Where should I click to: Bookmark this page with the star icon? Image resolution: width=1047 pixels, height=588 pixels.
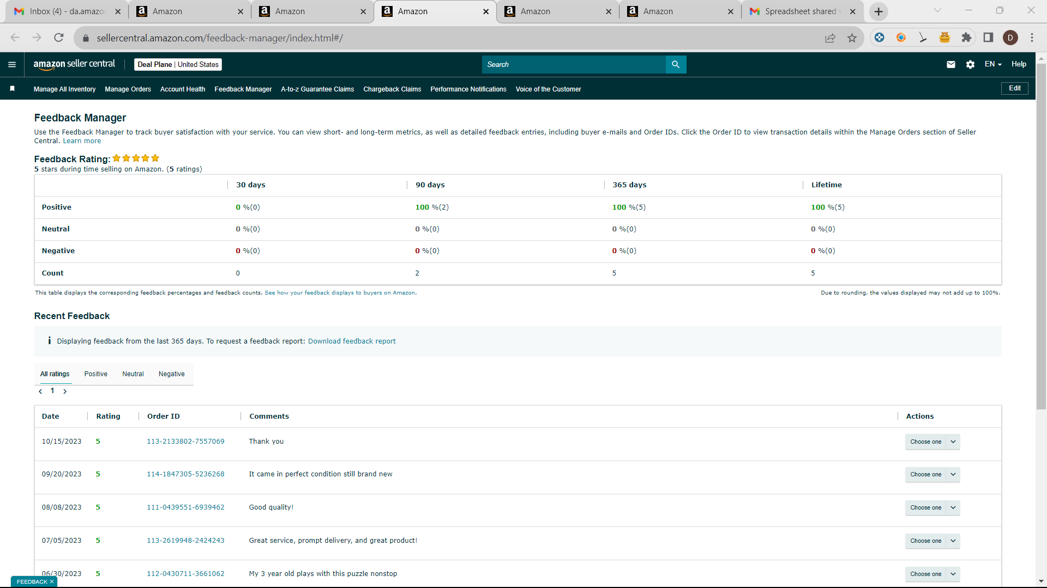click(x=852, y=38)
